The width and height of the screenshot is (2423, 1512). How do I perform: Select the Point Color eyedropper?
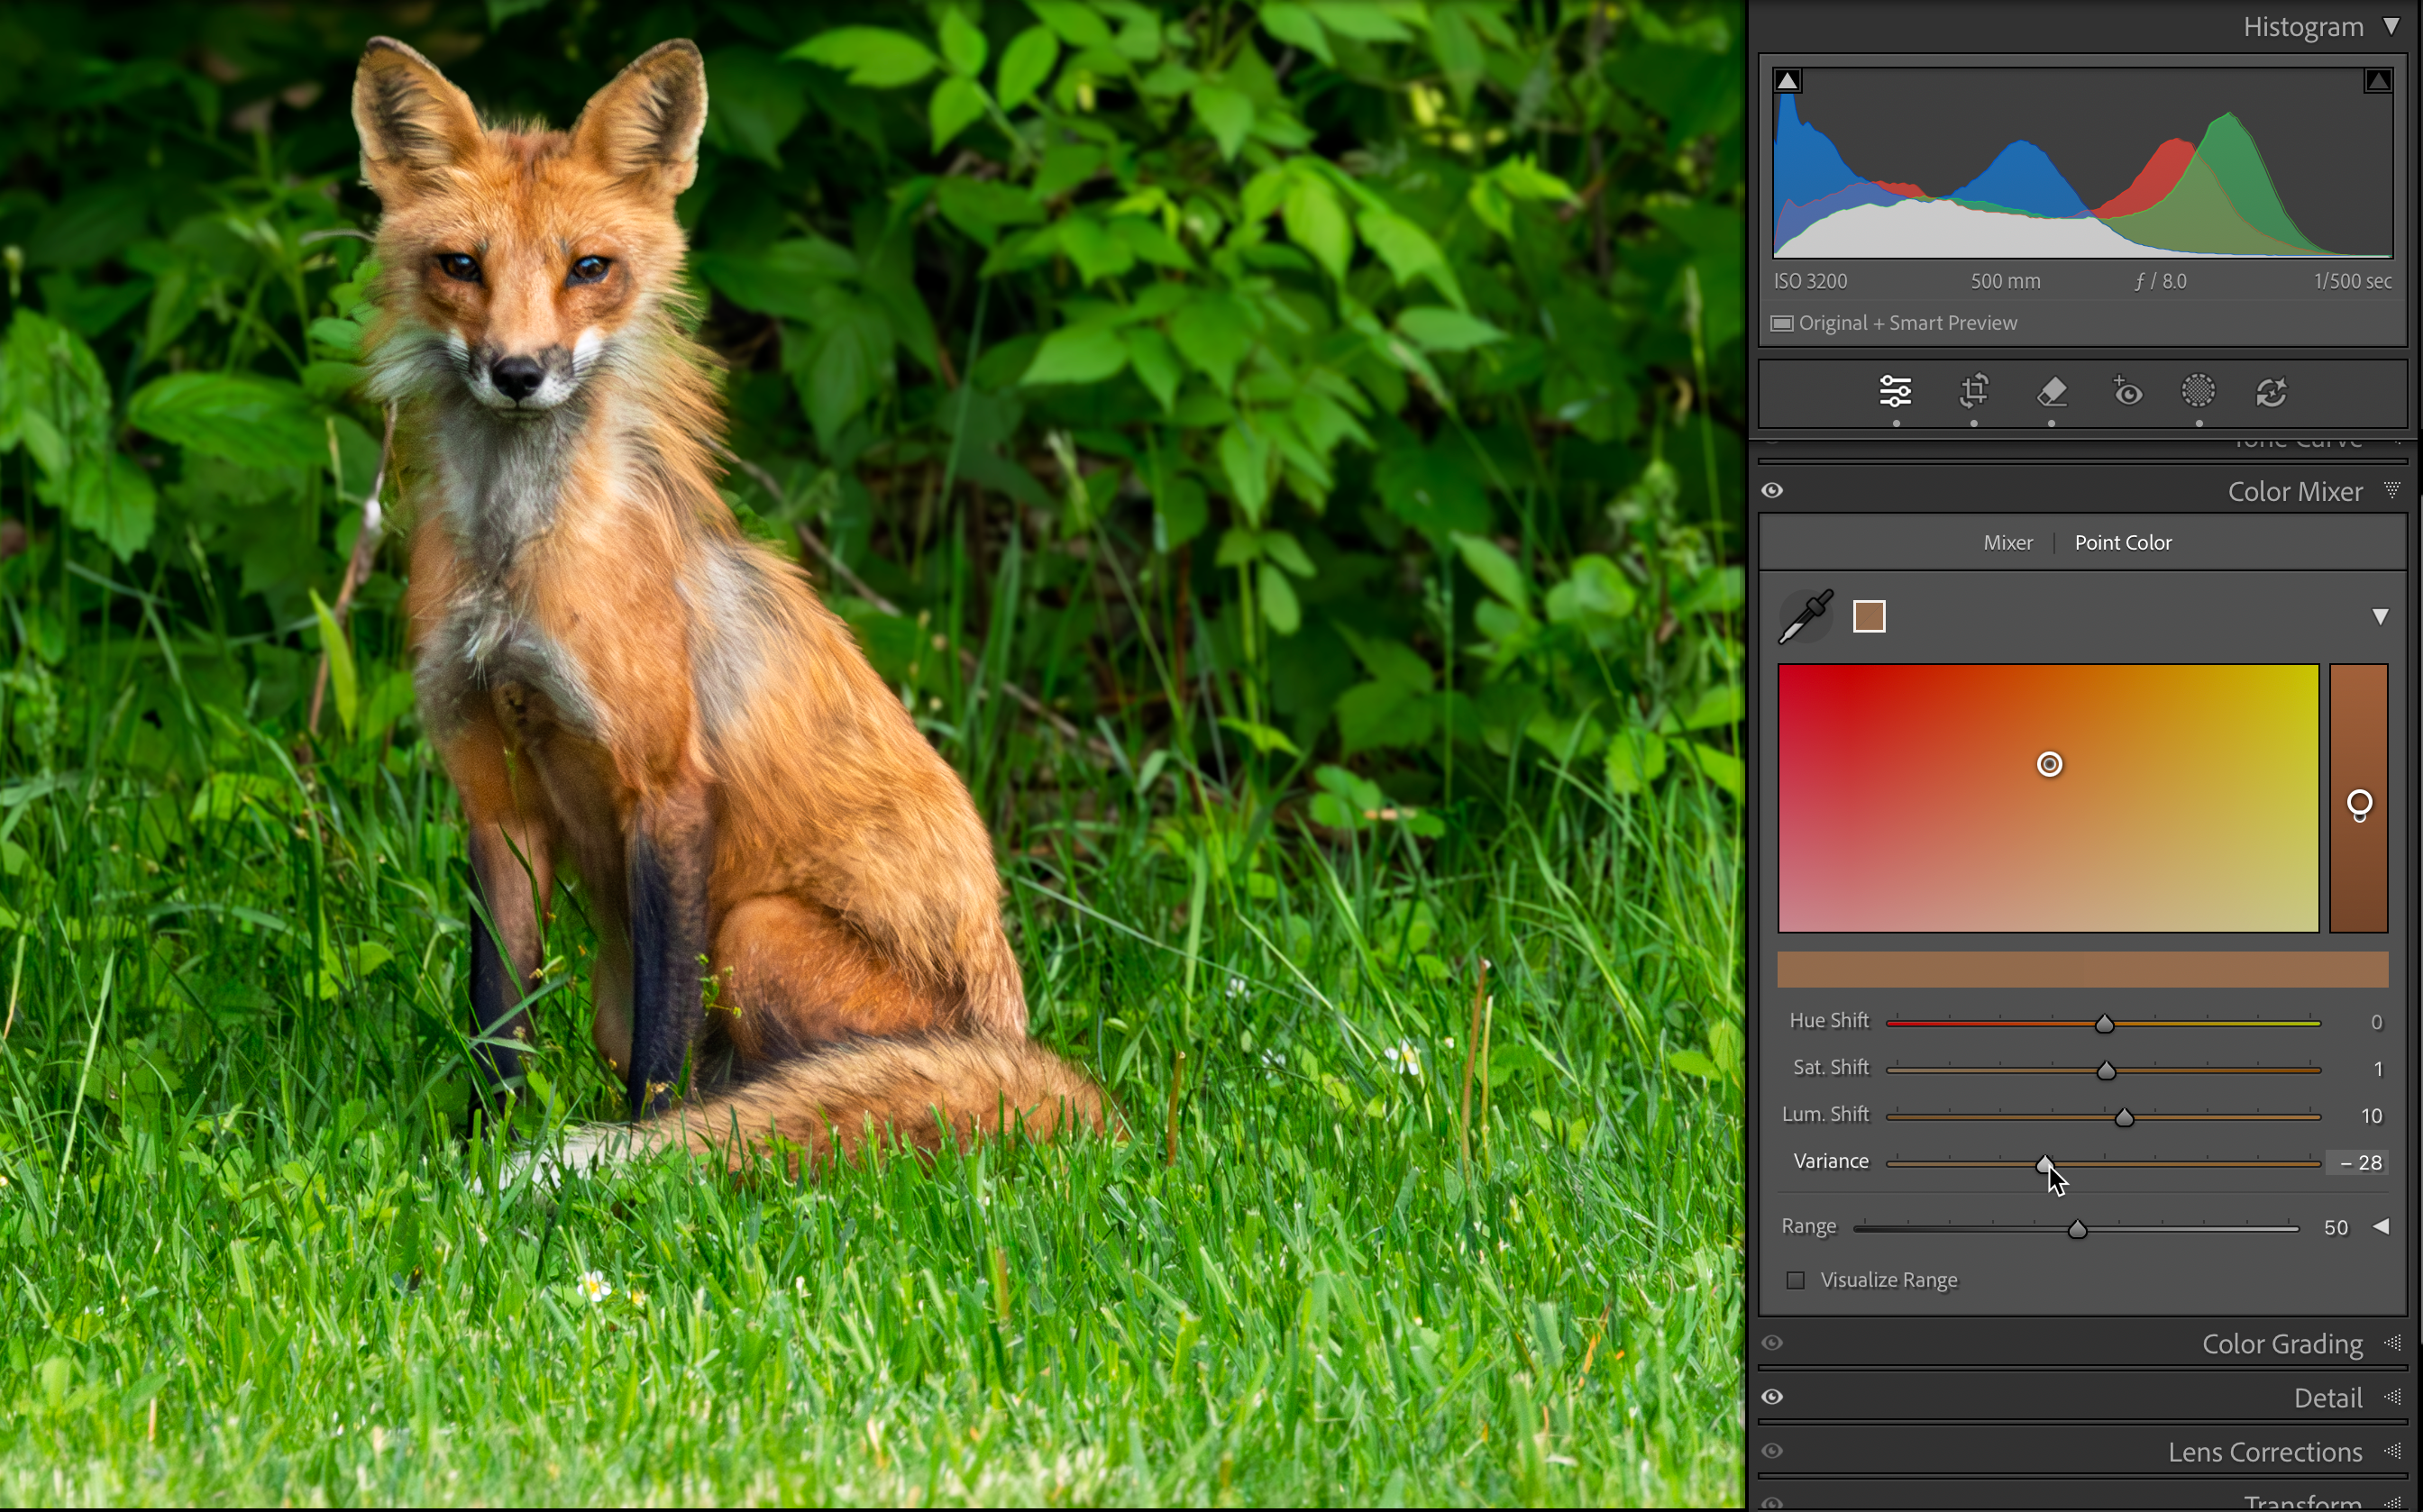click(1806, 615)
